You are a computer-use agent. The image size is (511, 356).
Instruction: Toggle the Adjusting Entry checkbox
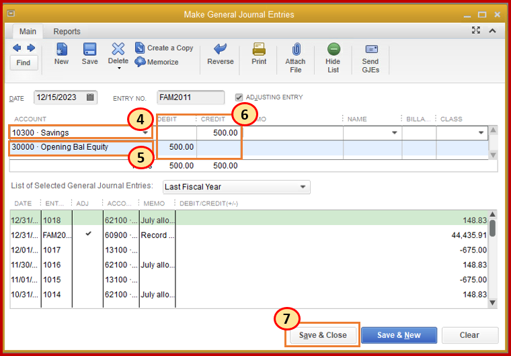(239, 97)
